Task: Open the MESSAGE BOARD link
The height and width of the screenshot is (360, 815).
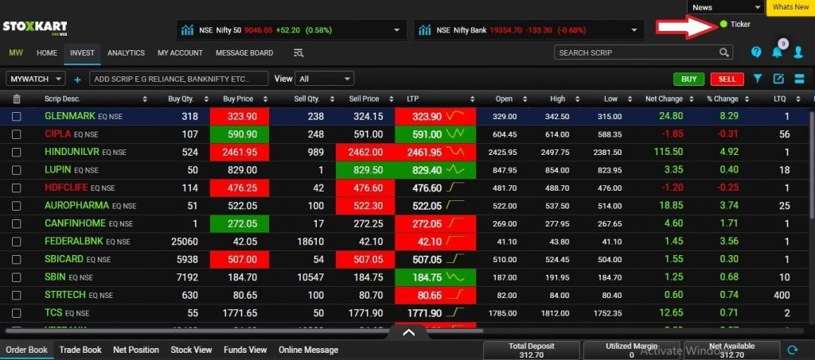Action: tap(244, 53)
